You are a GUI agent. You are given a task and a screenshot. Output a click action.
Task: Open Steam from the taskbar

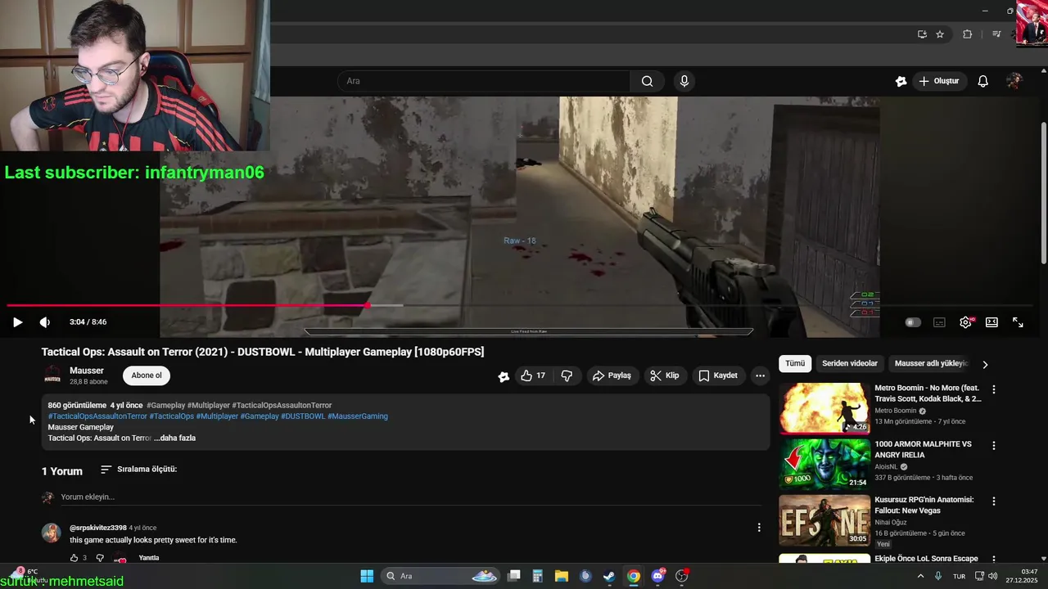point(609,576)
